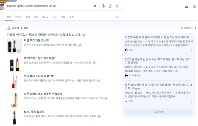198x126 pixels.
Task: Click 펜티 뷰티 스터나 립 페인트 title
Action: click(x=39, y=76)
